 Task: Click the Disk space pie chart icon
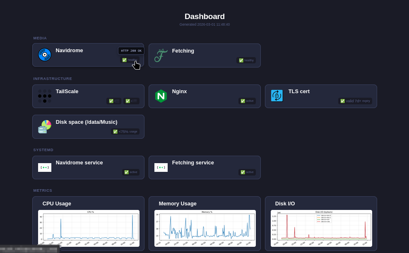click(x=45, y=127)
